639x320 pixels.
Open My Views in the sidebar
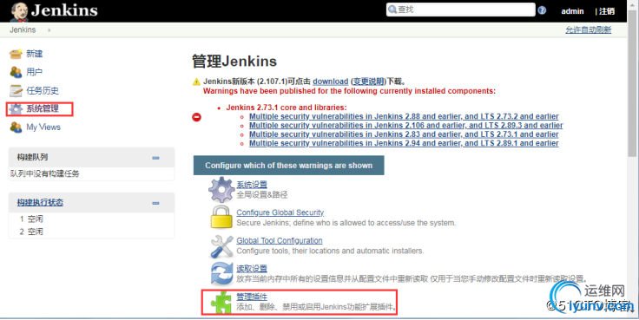[43, 127]
